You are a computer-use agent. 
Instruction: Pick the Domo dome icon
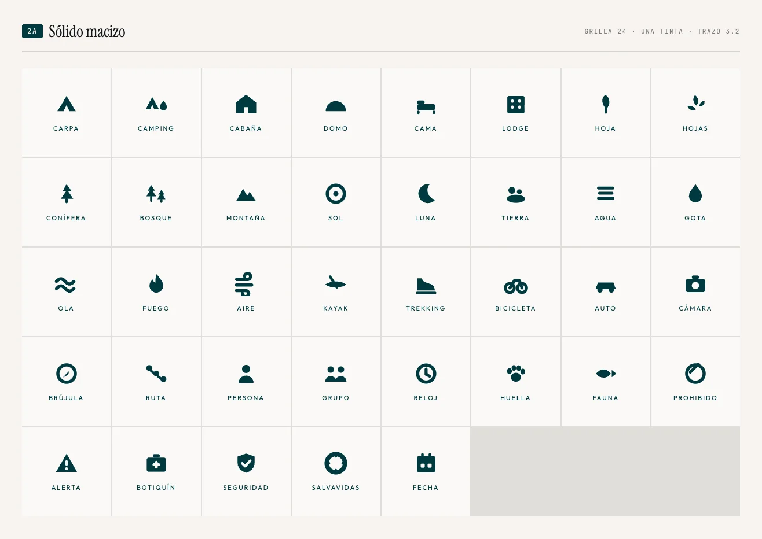tap(336, 106)
